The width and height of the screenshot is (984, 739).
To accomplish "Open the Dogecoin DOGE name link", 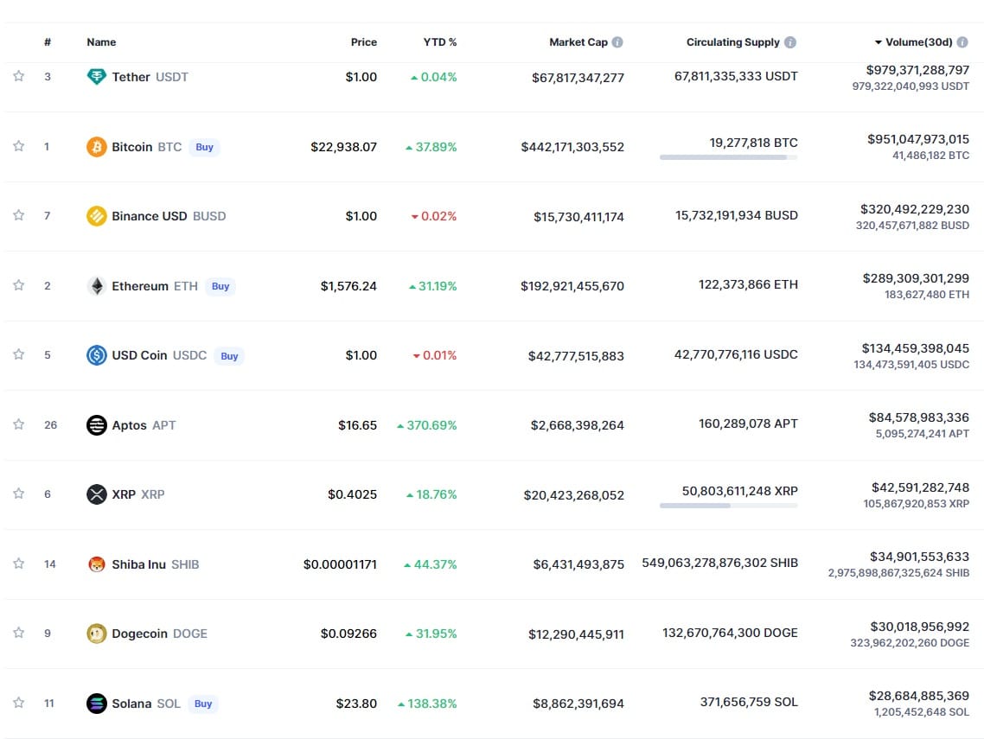I will [159, 634].
